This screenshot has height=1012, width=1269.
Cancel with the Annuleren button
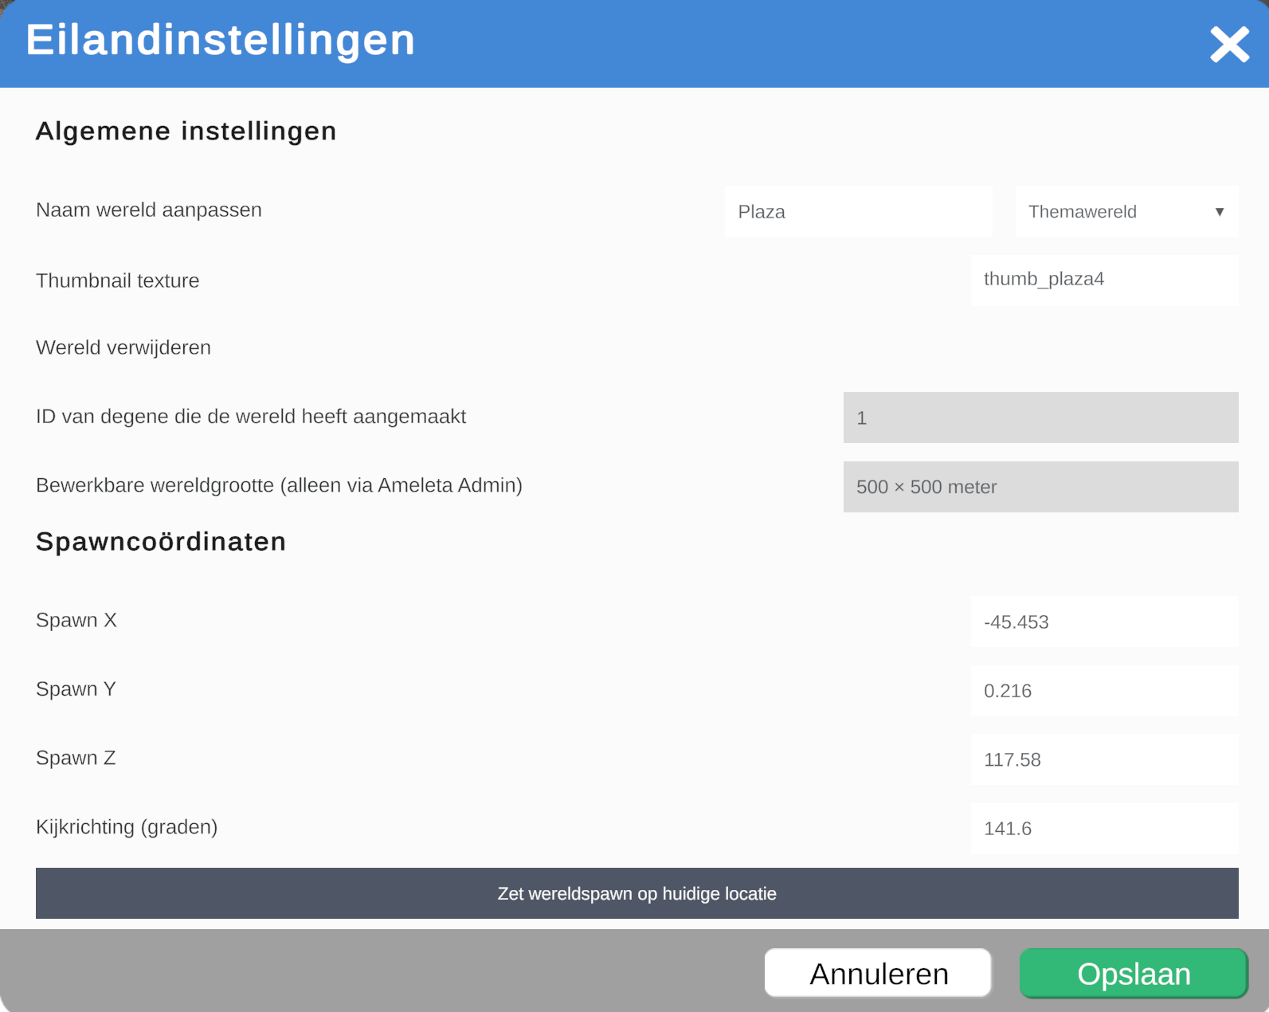pyautogui.click(x=878, y=973)
